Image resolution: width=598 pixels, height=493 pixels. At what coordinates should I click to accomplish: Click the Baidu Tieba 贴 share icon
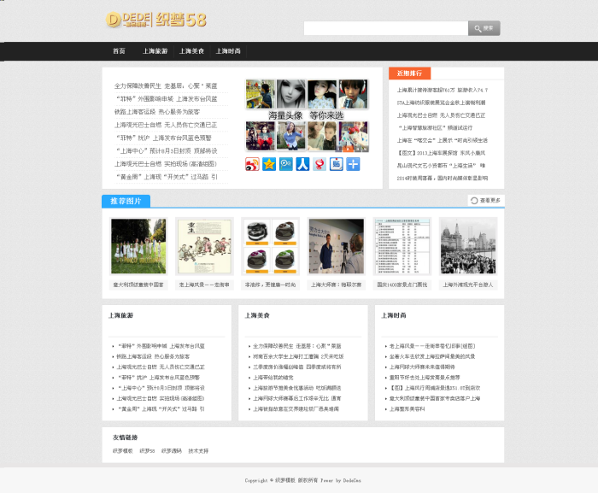click(x=337, y=164)
